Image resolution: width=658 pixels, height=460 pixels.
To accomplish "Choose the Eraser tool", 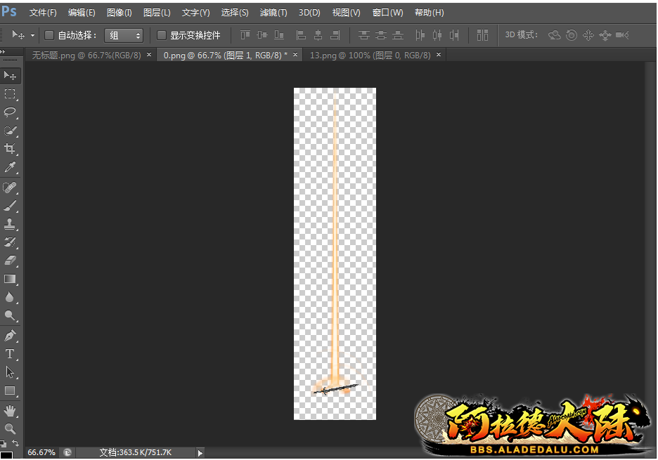I will [x=11, y=261].
